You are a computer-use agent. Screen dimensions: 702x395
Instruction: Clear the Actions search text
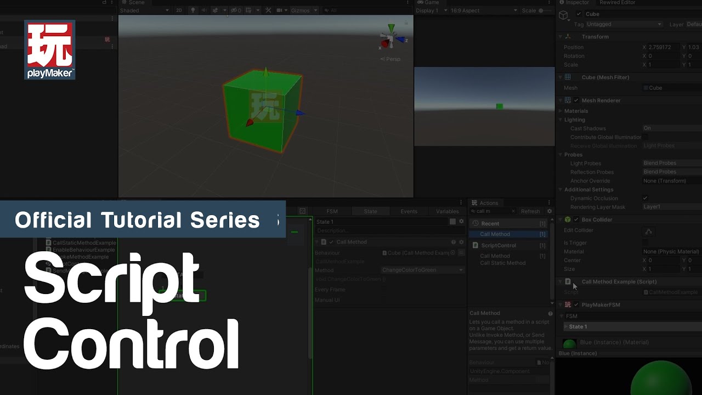tap(513, 211)
